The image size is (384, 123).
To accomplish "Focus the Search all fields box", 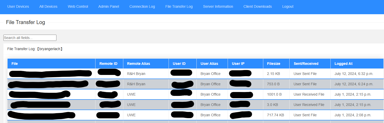I will coord(30,38).
